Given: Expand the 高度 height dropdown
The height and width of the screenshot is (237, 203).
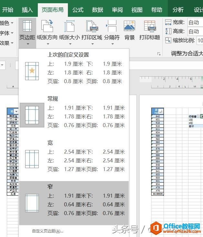Looking at the screenshot, I should (x=195, y=31).
